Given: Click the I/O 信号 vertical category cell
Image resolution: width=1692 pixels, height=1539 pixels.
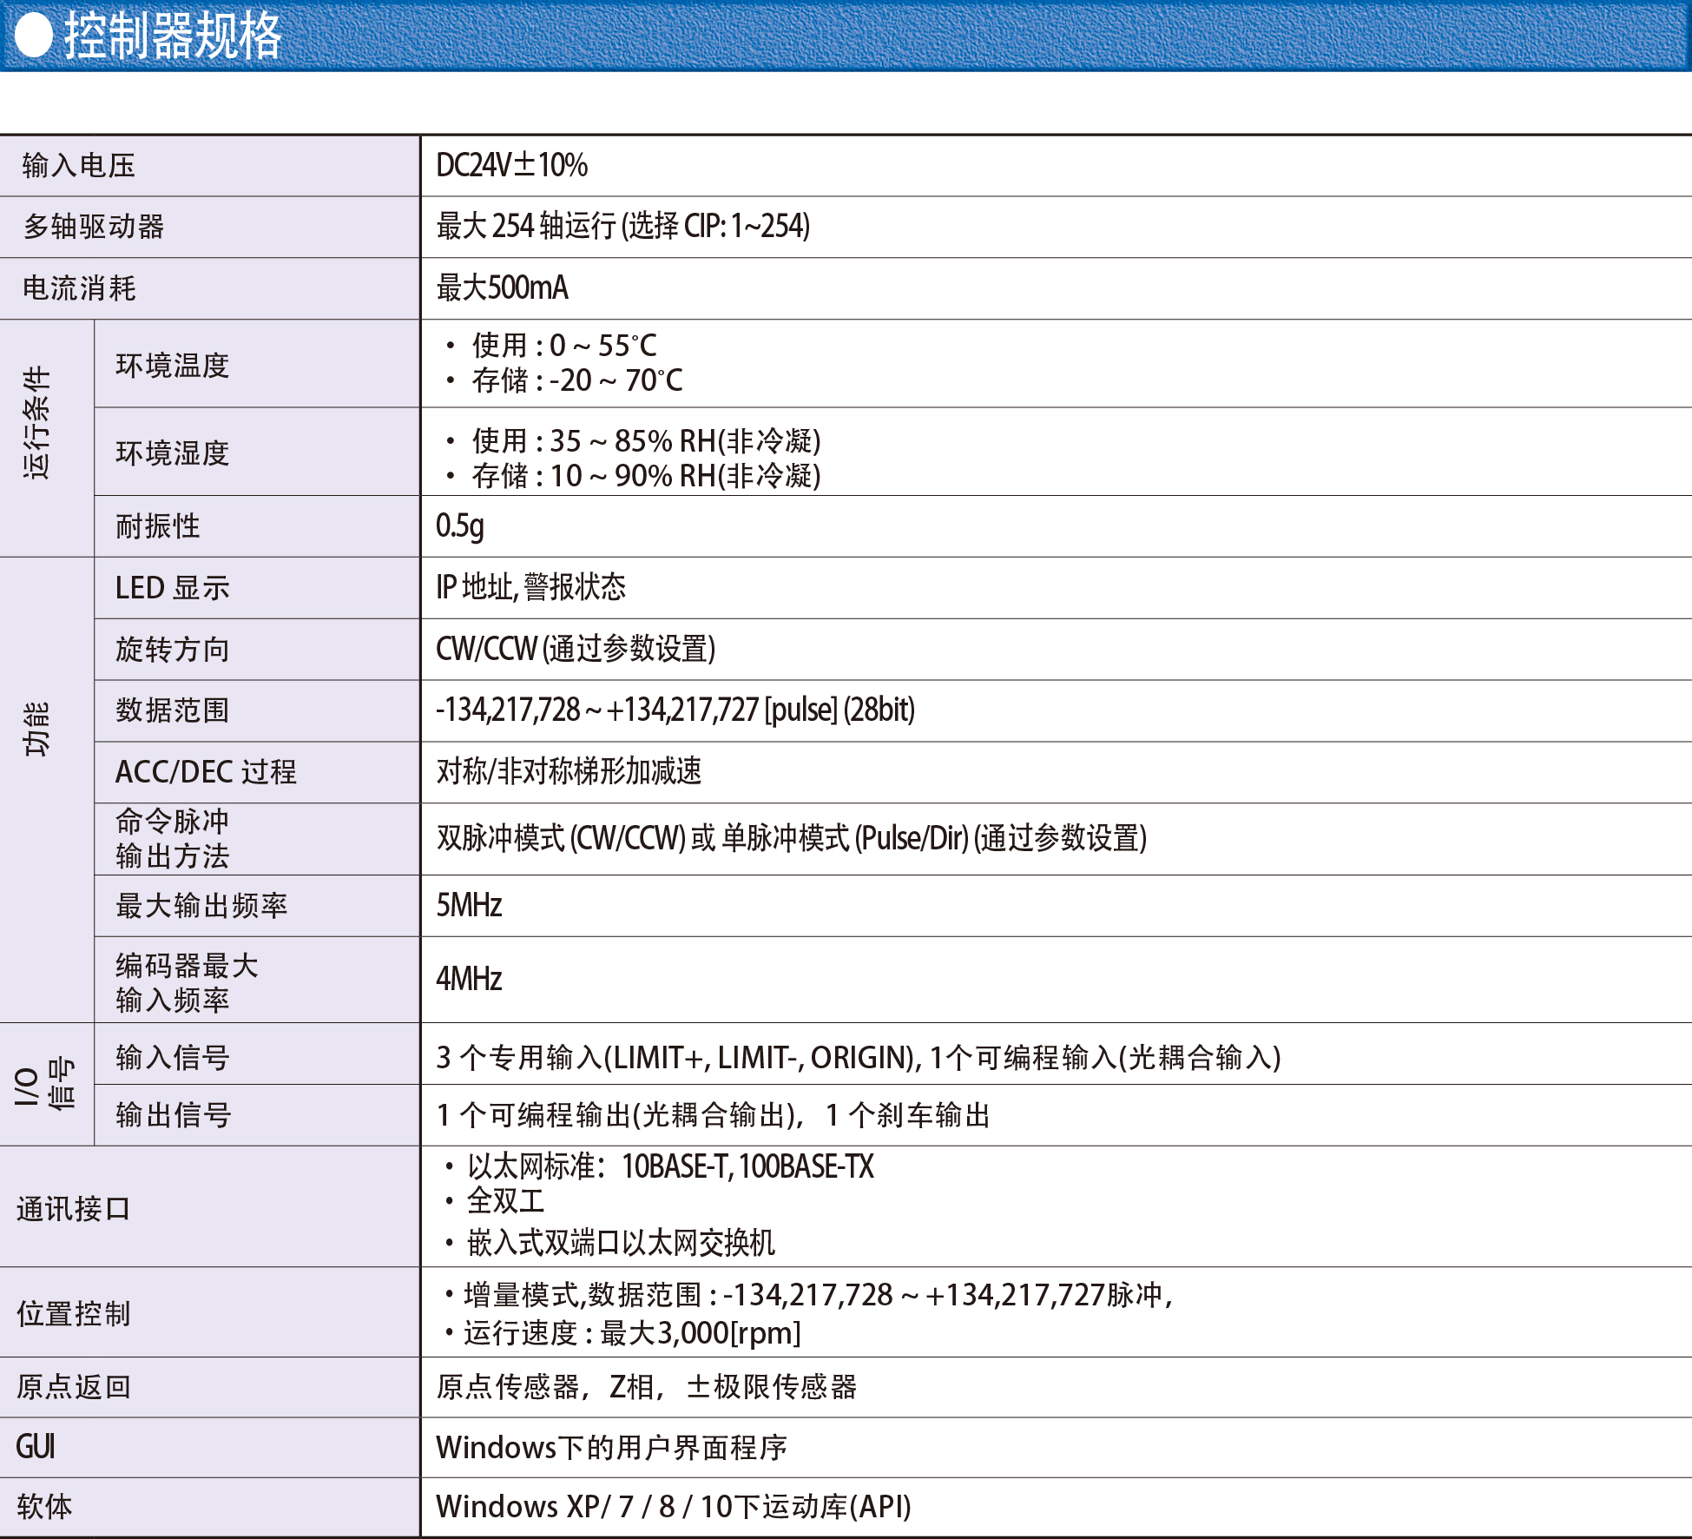Looking at the screenshot, I should pos(47,1085).
